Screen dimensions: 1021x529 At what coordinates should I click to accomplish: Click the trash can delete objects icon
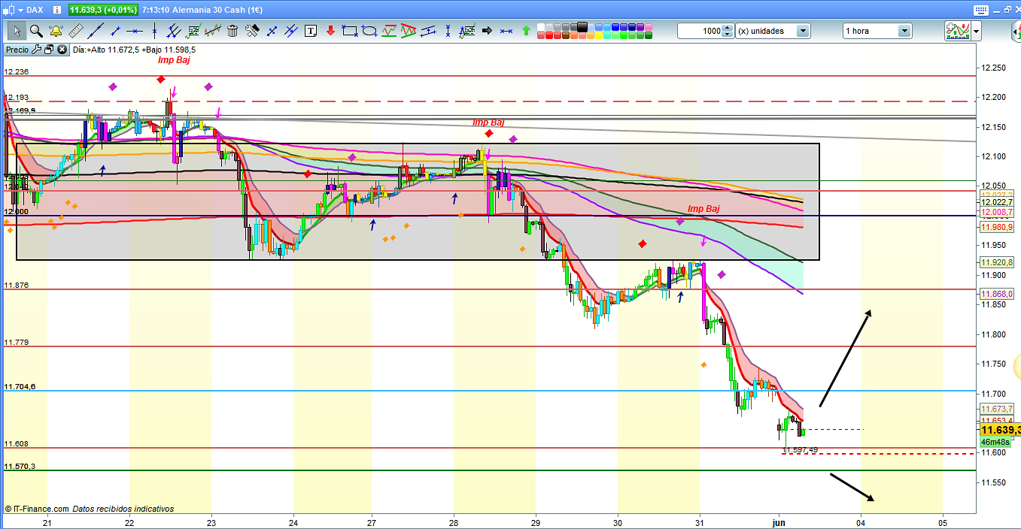coord(232,31)
